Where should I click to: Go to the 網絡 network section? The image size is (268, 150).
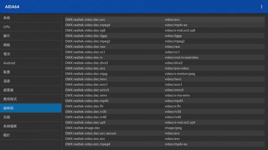pyautogui.click(x=31, y=45)
